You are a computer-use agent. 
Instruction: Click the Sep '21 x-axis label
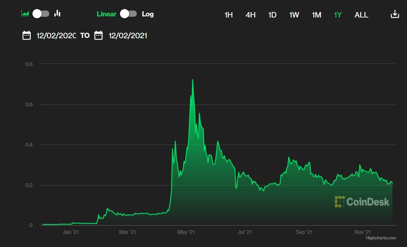304,232
